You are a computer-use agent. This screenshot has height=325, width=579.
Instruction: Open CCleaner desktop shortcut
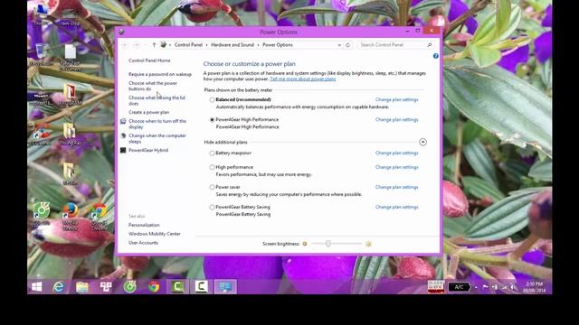(42, 135)
